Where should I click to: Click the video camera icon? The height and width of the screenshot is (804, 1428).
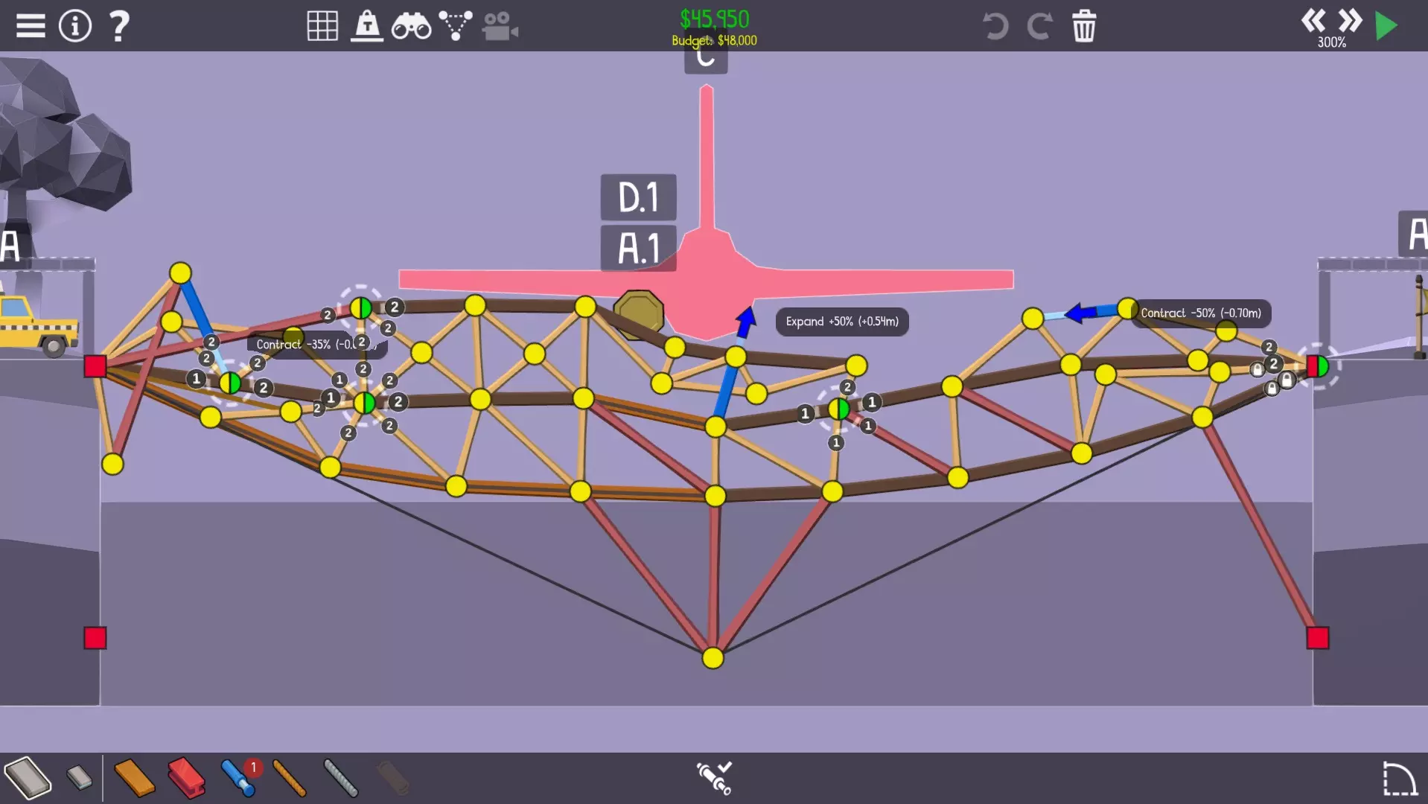(x=500, y=26)
